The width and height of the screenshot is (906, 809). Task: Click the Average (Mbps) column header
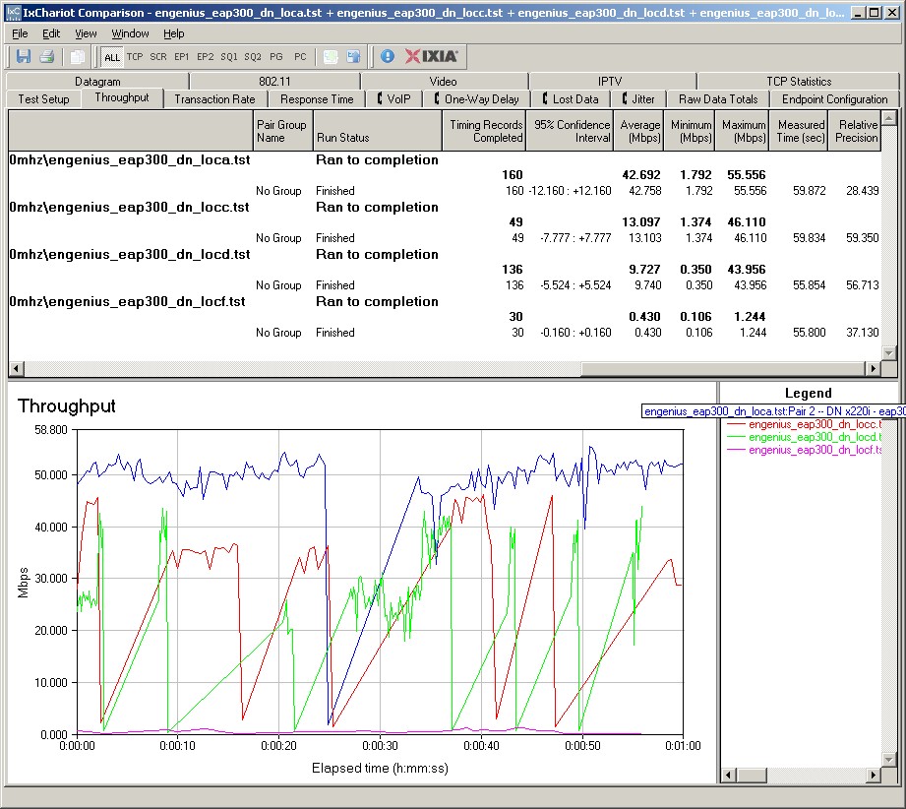(x=638, y=131)
